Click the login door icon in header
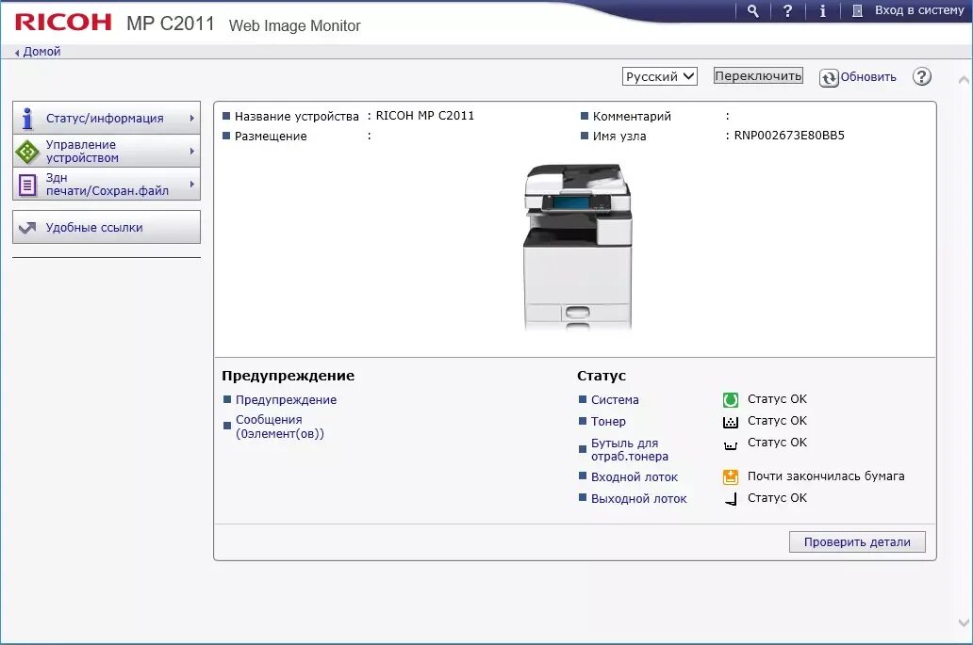This screenshot has width=973, height=645. pyautogui.click(x=858, y=10)
